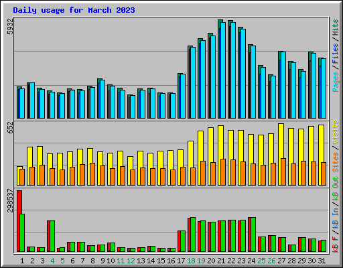This screenshot has height=268, width=343.
Task: Click the 'Hits' legend label
Action: 336,27
